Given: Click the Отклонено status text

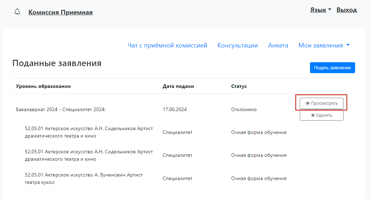Looking at the screenshot, I should 244,109.
